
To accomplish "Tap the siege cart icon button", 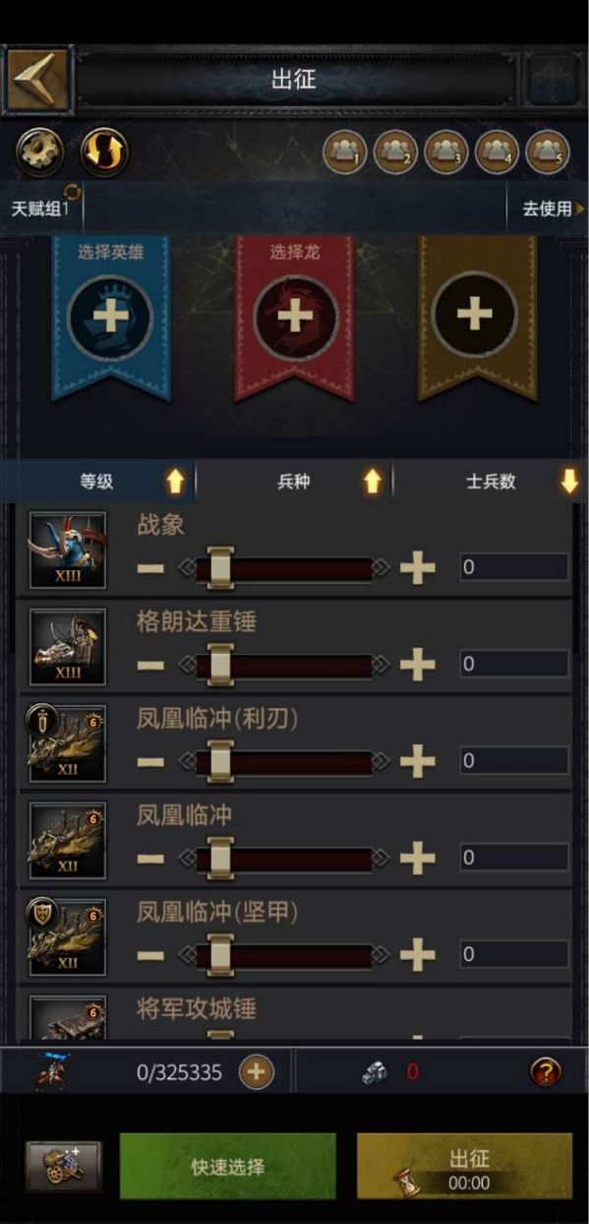I will coord(64,1166).
